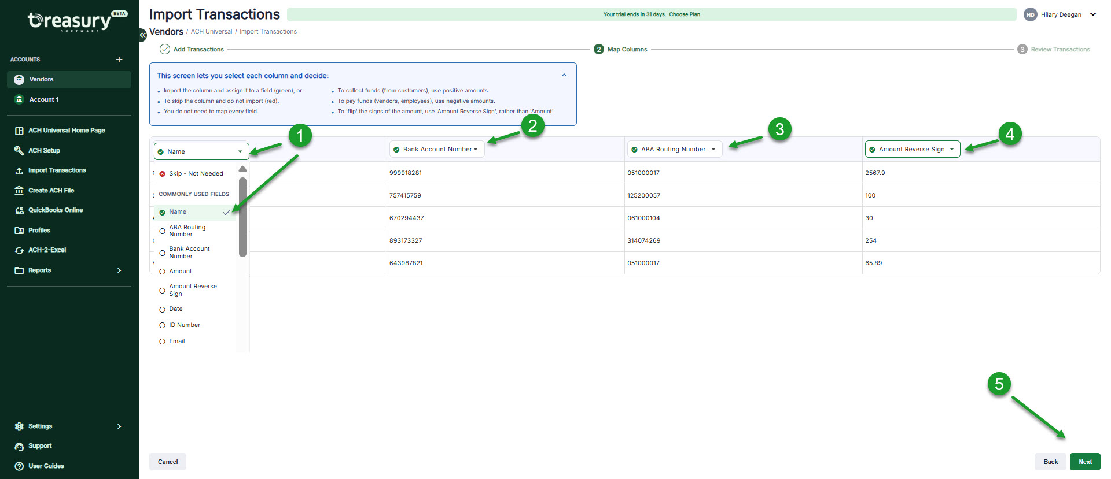Select Name option in field list
1111x479 pixels.
point(194,212)
